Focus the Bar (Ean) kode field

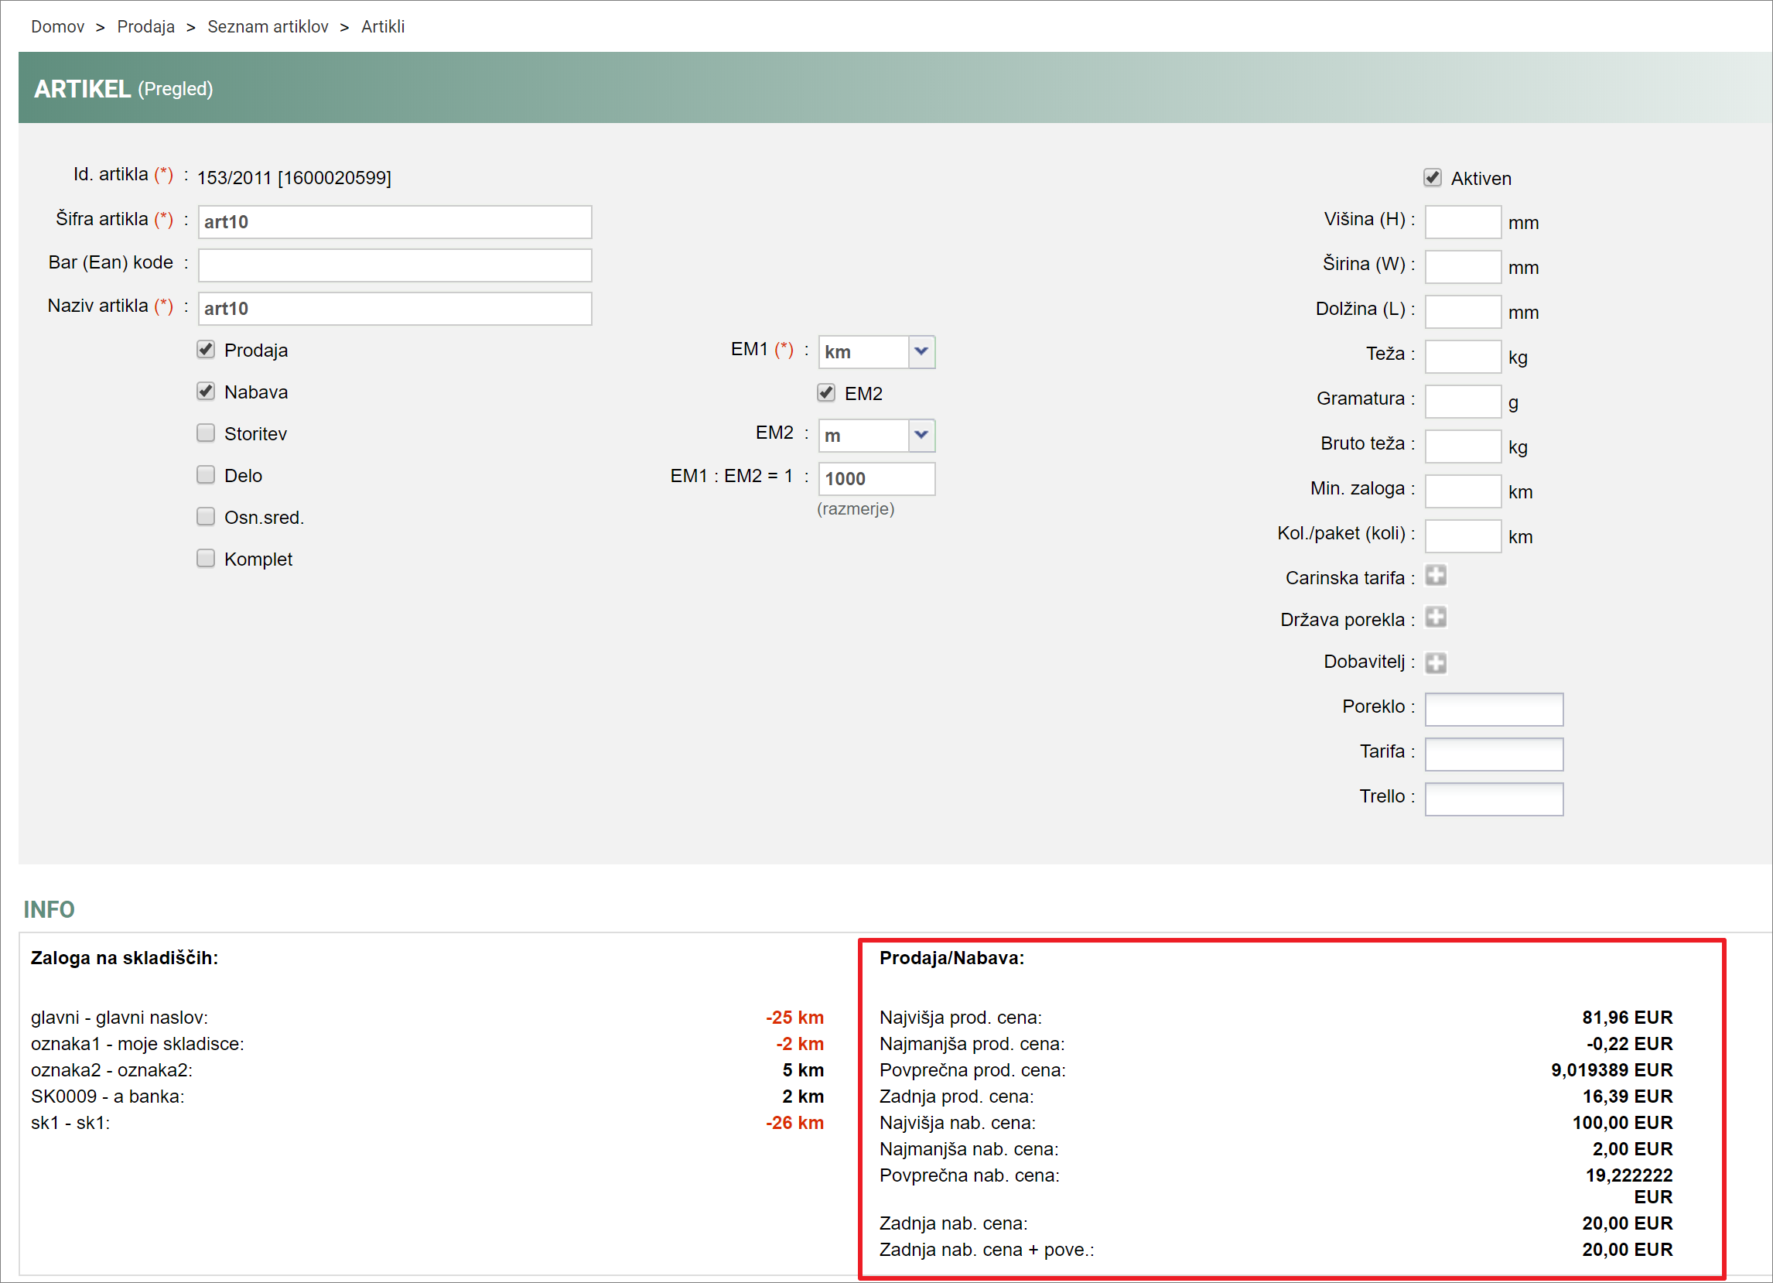click(x=395, y=265)
